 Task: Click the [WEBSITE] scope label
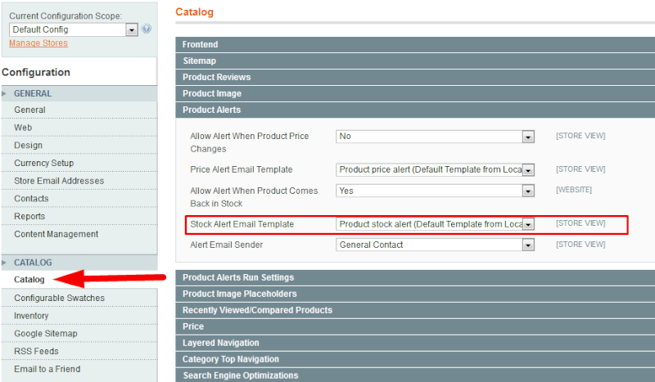[574, 190]
